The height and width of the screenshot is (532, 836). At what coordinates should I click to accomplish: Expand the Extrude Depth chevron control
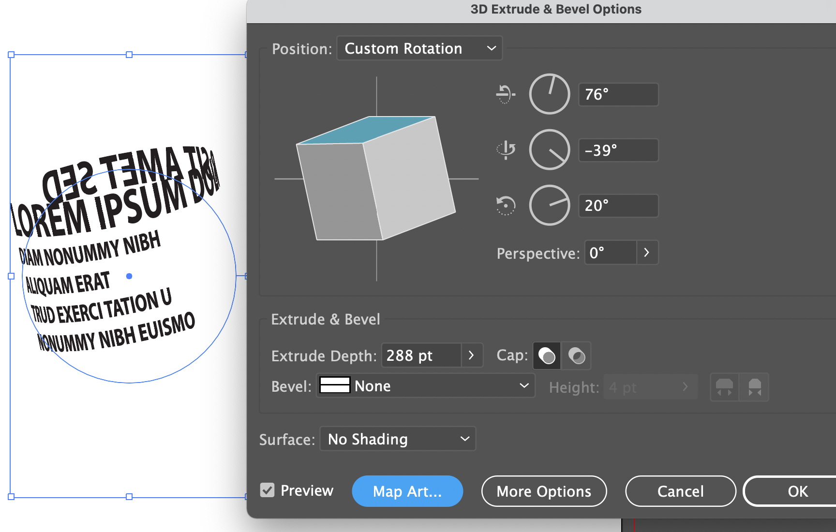(471, 355)
